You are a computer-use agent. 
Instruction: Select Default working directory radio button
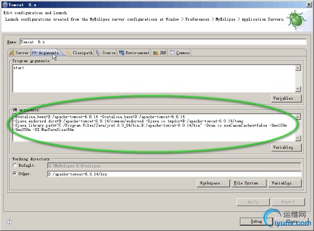pos(15,165)
